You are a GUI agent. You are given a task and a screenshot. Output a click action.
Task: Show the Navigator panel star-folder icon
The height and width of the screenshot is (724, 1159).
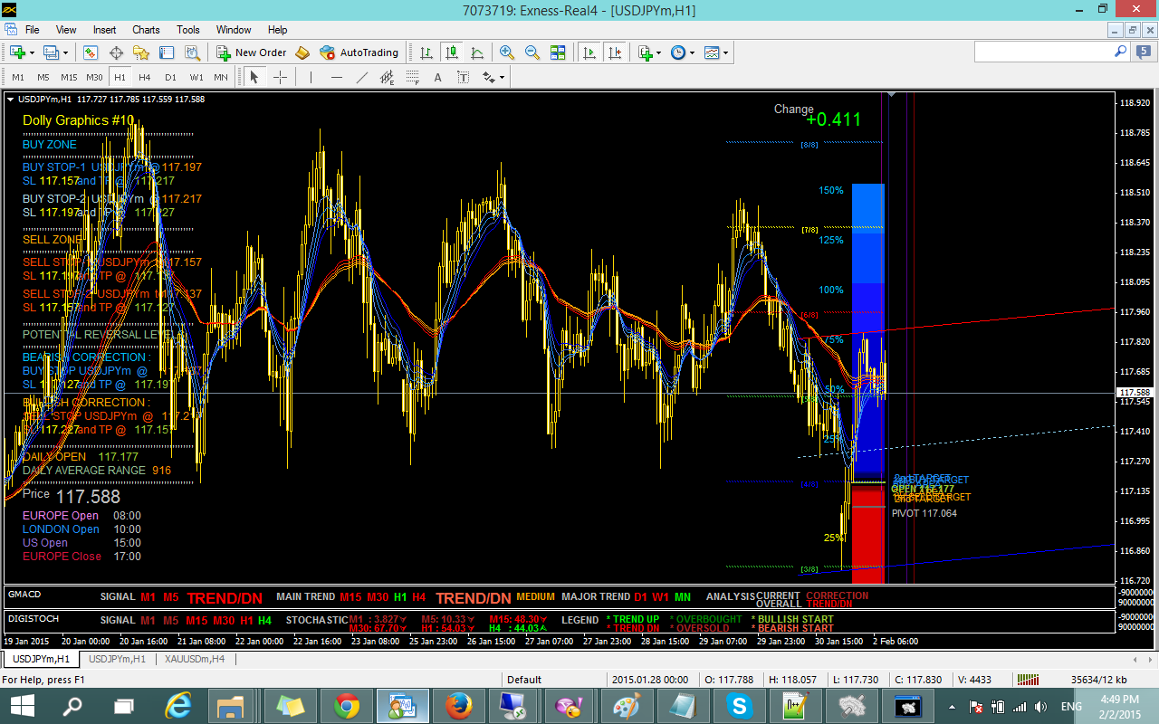pyautogui.click(x=141, y=52)
